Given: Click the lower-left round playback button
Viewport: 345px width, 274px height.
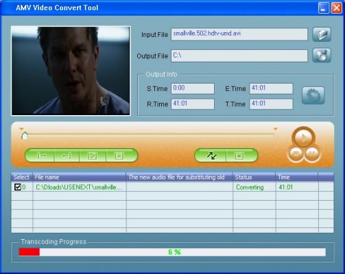Looking at the screenshot, I should (296, 153).
